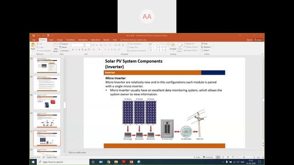Switch to the Design tab

[x=60, y=40]
